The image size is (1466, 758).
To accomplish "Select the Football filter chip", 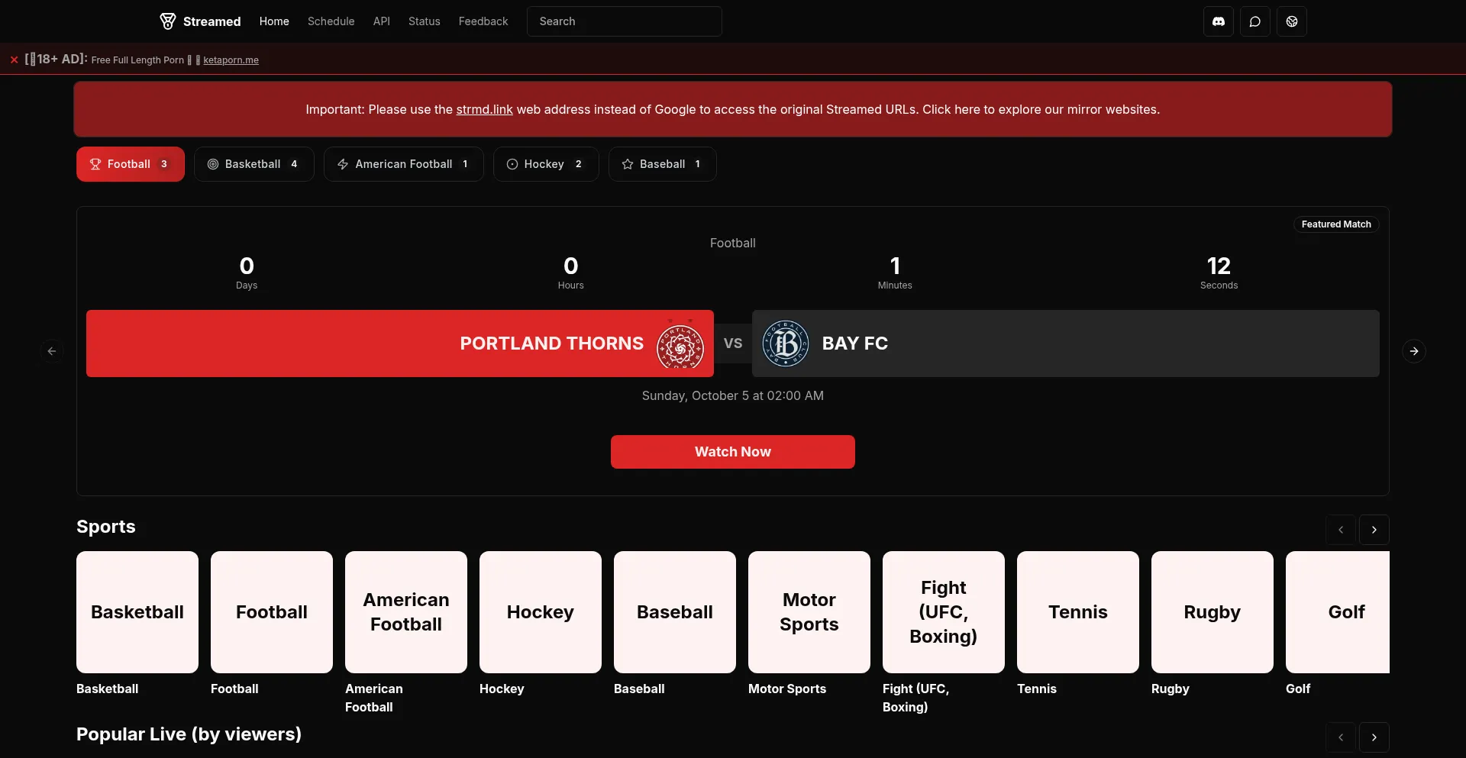I will coord(130,164).
